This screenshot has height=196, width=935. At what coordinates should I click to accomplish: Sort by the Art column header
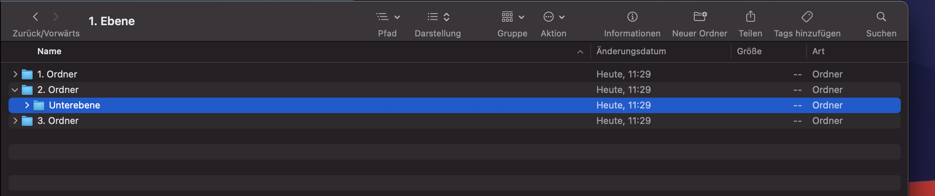pos(818,52)
